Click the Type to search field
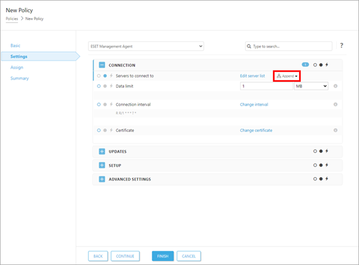This screenshot has height=265, width=359. [x=288, y=46]
